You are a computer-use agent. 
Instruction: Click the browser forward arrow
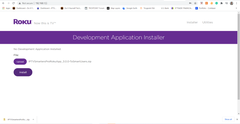[8, 3]
